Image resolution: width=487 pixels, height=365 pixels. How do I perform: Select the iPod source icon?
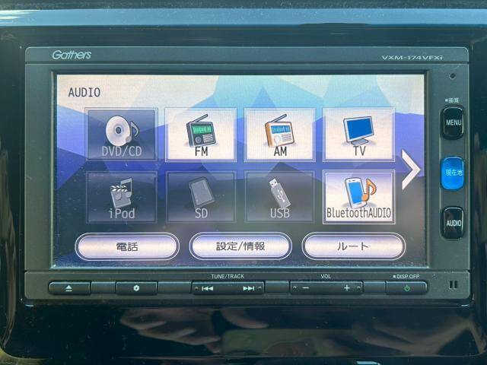click(122, 196)
